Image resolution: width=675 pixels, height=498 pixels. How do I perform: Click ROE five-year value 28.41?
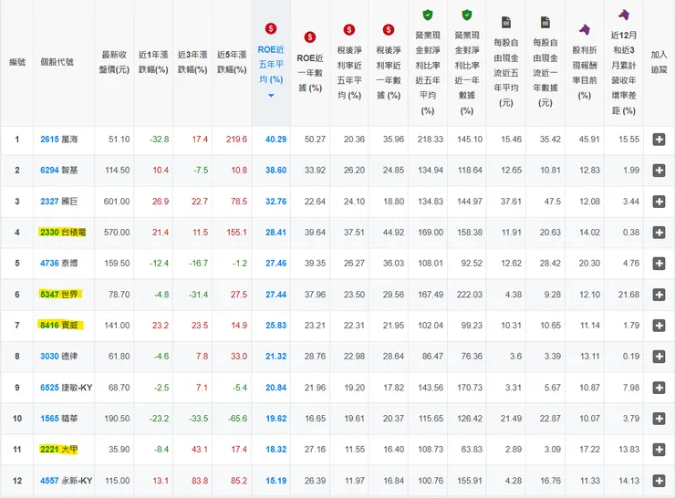tap(276, 233)
